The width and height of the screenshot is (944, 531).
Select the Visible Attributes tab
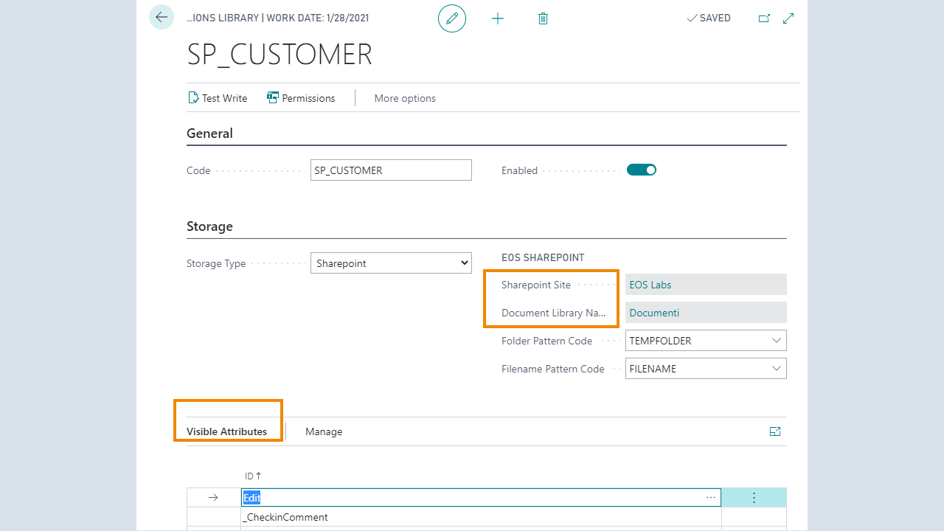coord(226,431)
